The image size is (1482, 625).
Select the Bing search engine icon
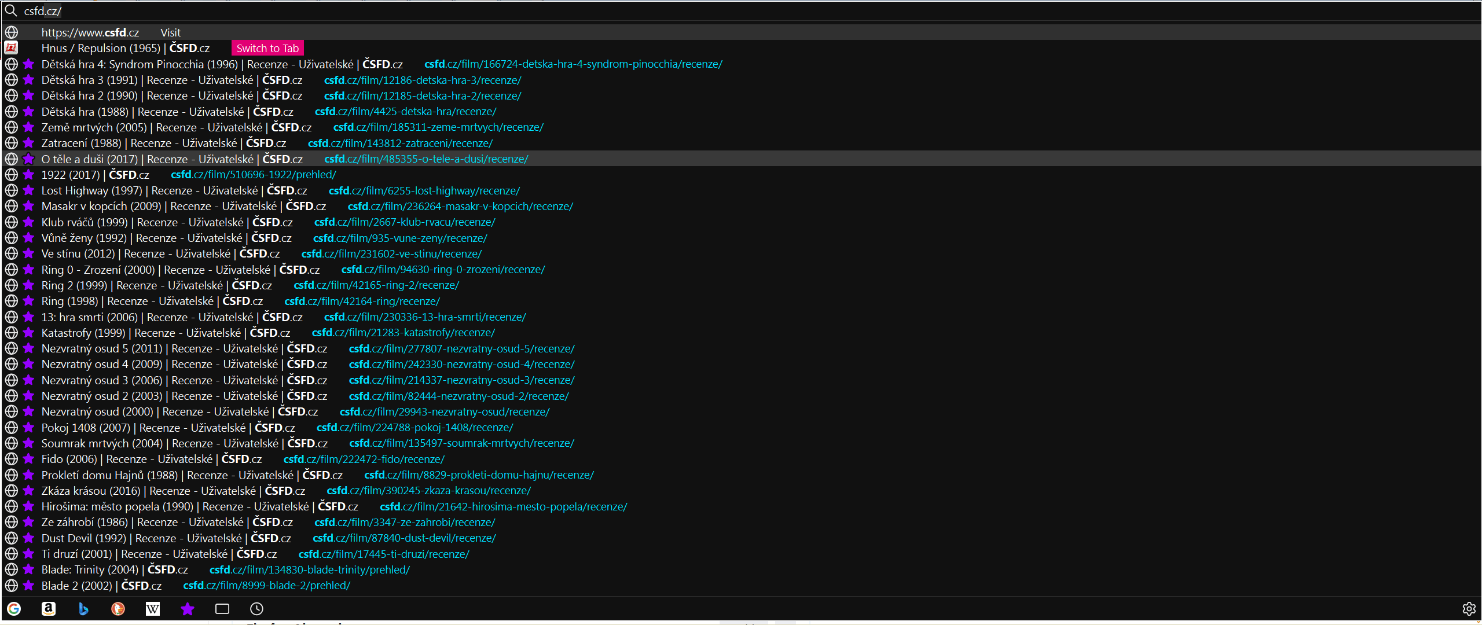point(83,609)
